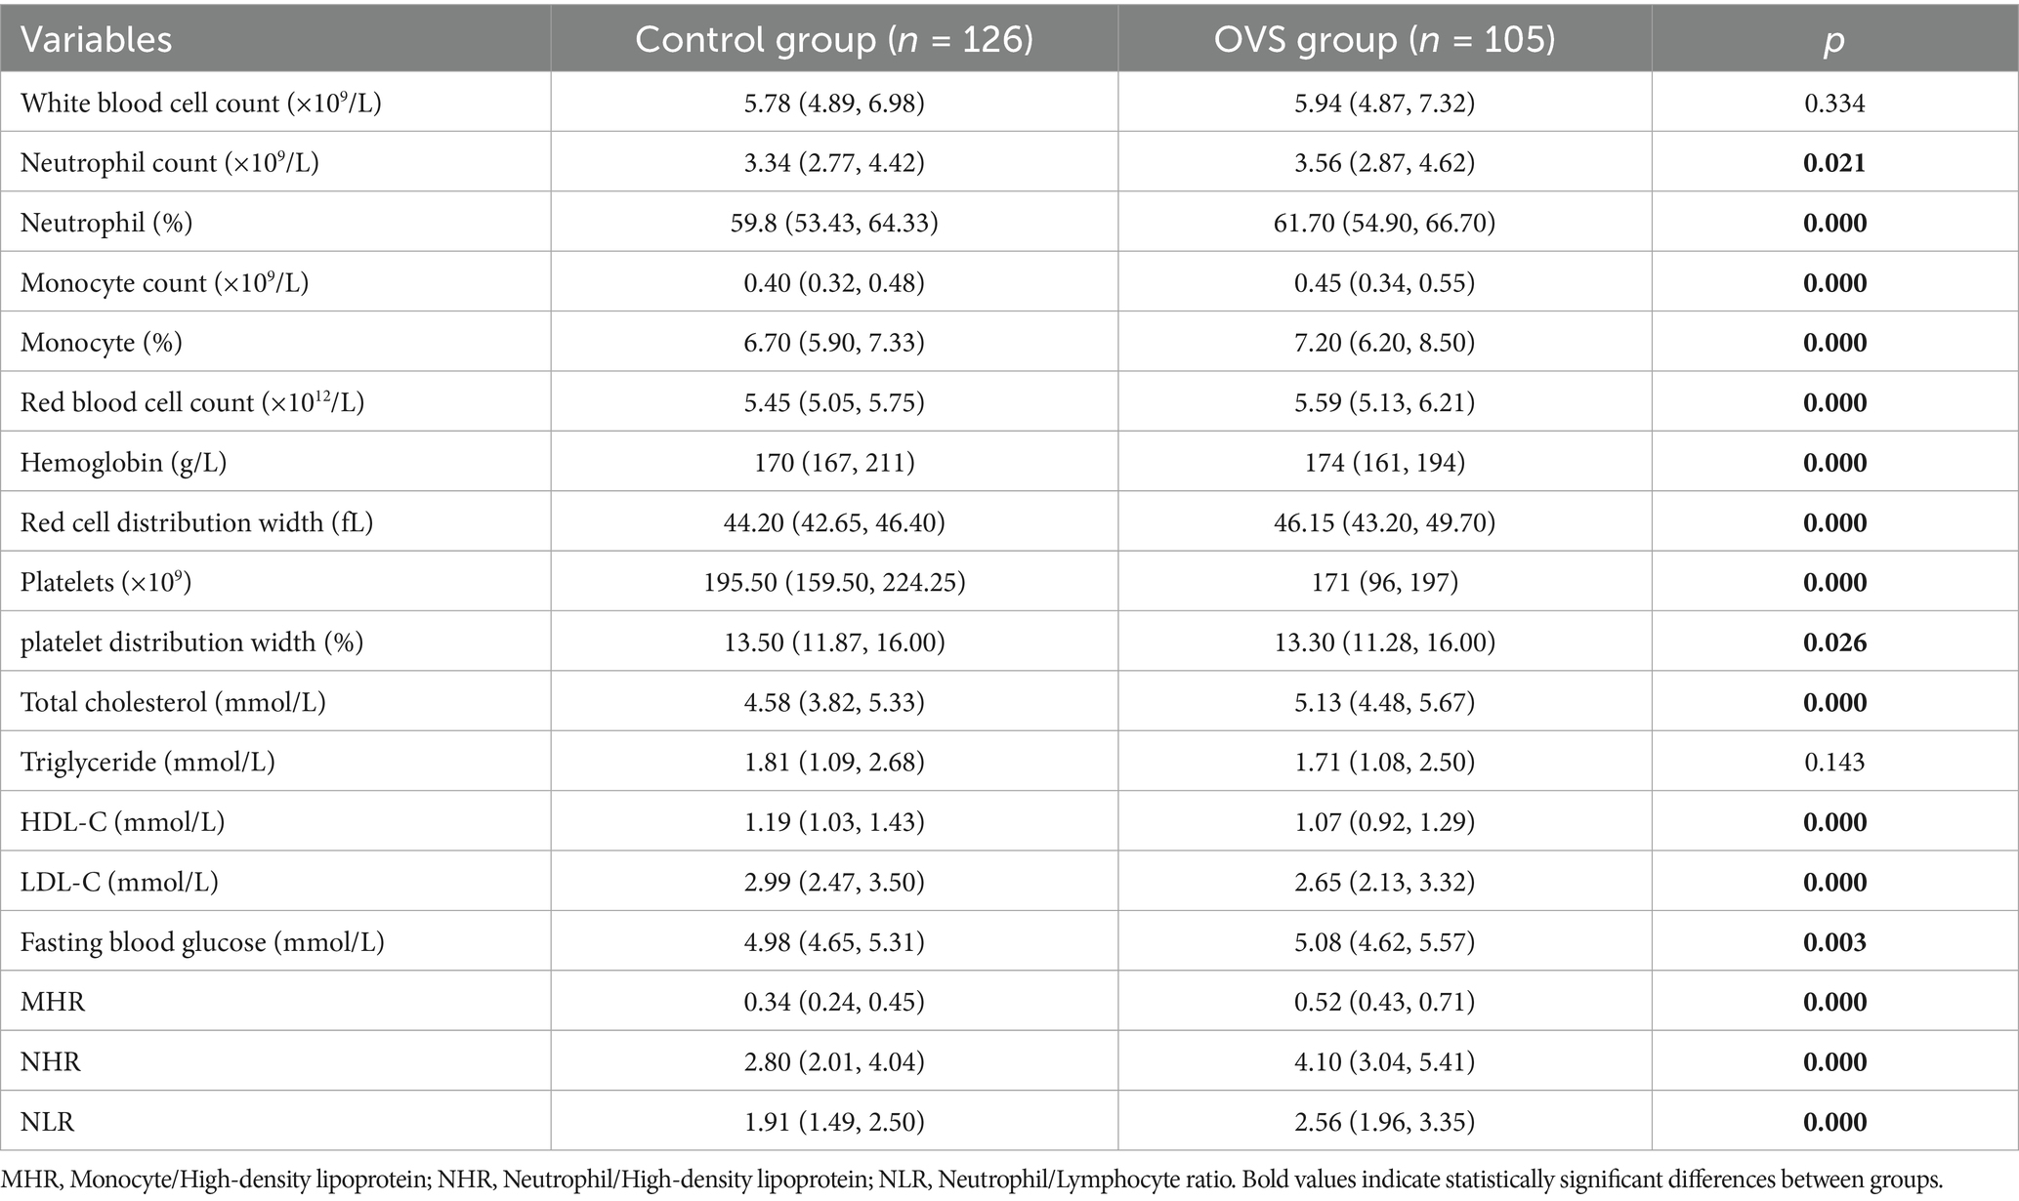Click the platelet distribution width p-value 0.026
This screenshot has height=1201, width=2019.
[1834, 642]
